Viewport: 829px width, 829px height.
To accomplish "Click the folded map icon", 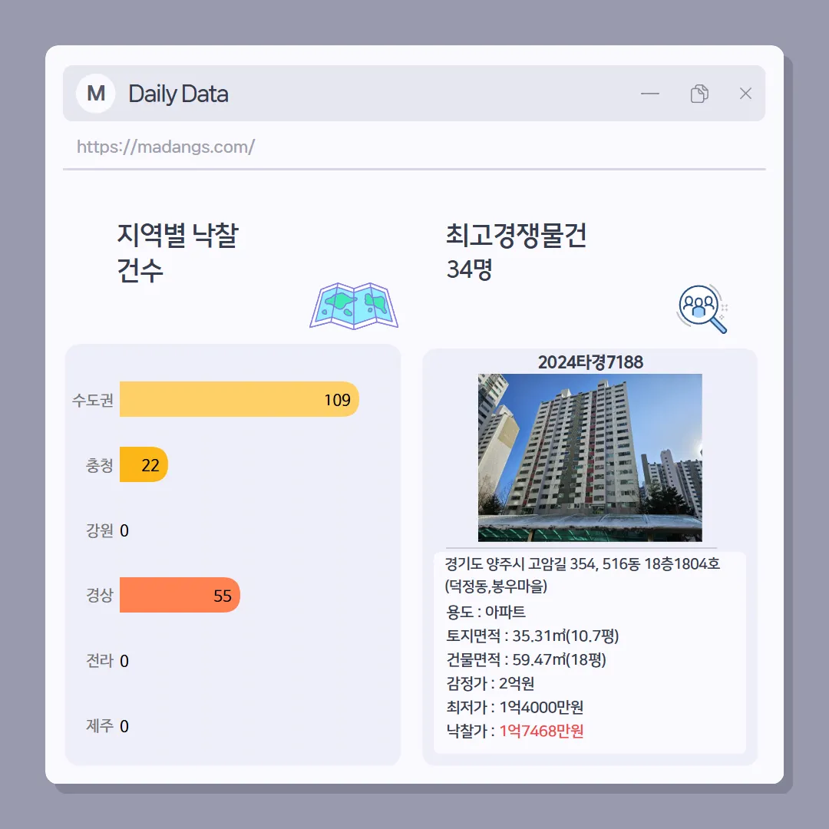I will [354, 306].
